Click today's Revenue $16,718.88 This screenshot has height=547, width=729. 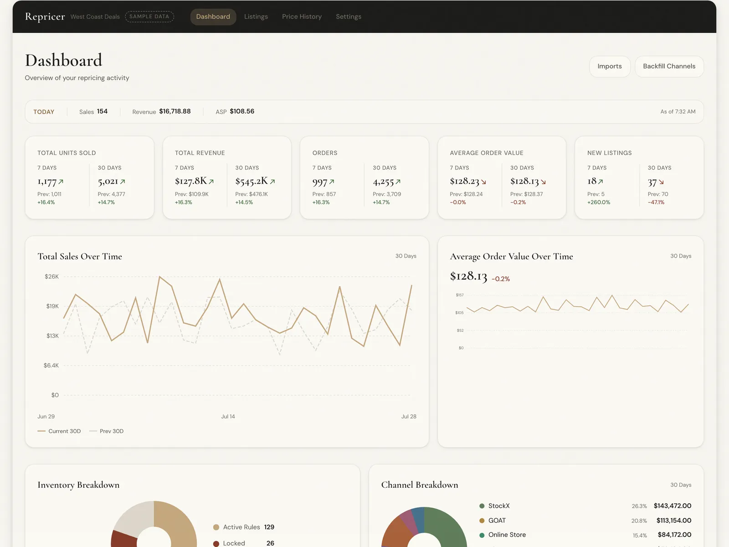point(175,112)
